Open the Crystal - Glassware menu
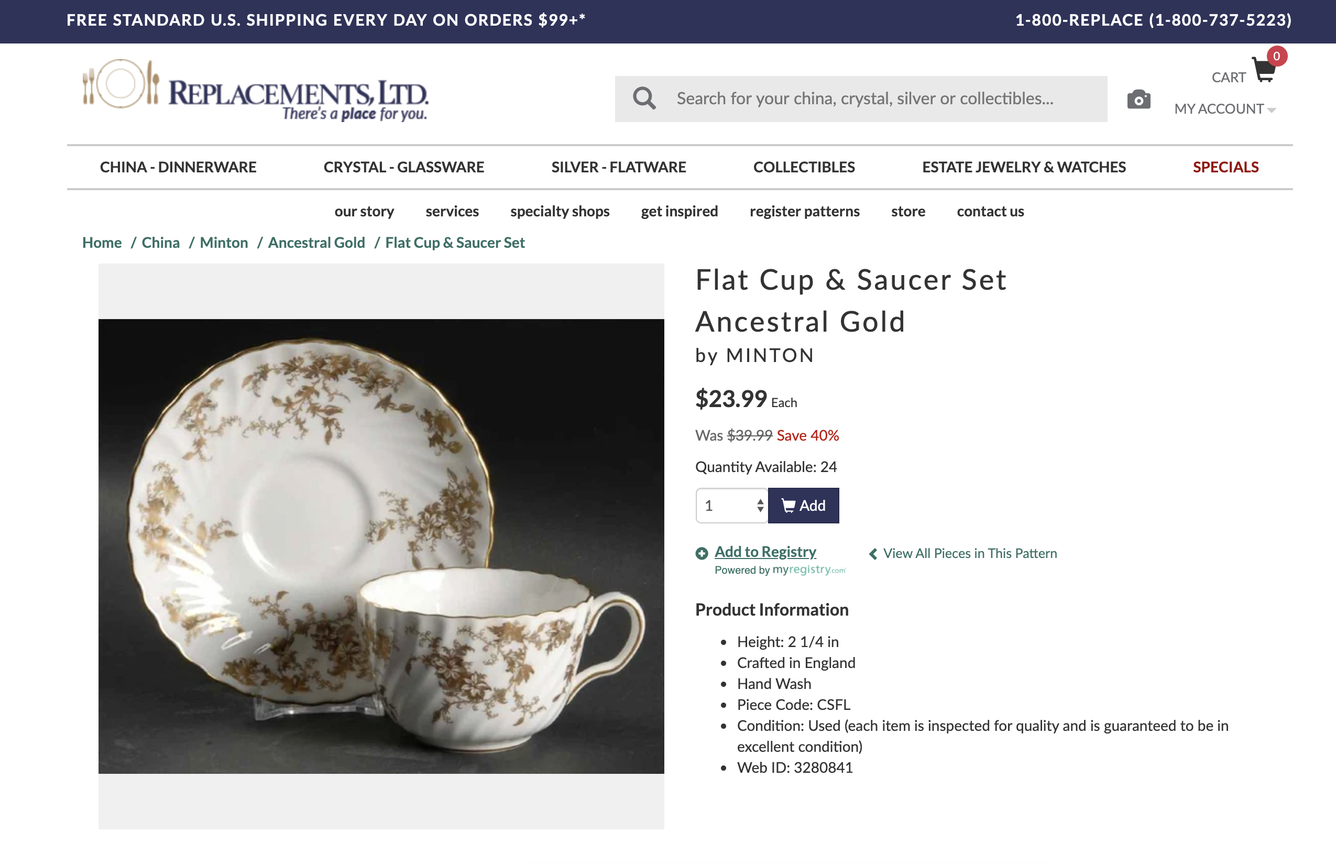 (x=403, y=167)
